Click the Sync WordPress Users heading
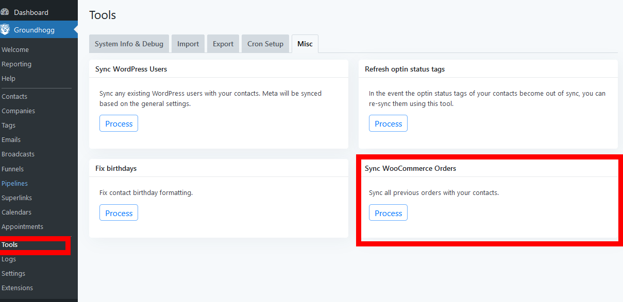The width and height of the screenshot is (623, 302). [131, 69]
